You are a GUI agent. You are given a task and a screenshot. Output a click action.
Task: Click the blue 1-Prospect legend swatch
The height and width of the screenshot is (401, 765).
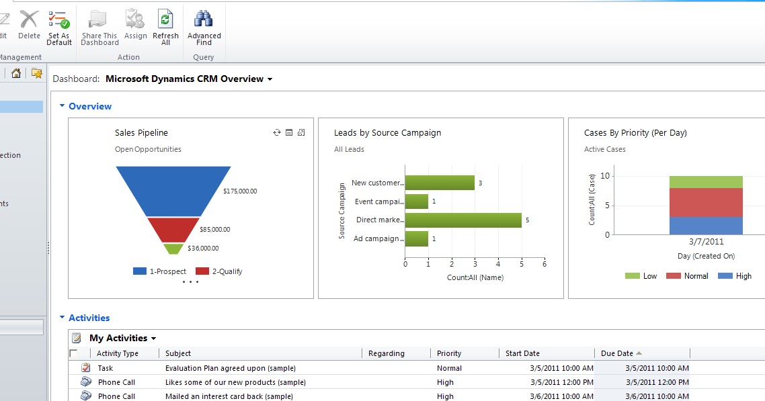click(140, 271)
